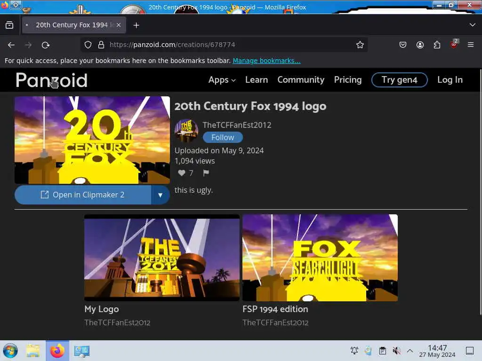
Task: Open the Extensions puzzle icon
Action: [x=437, y=45]
